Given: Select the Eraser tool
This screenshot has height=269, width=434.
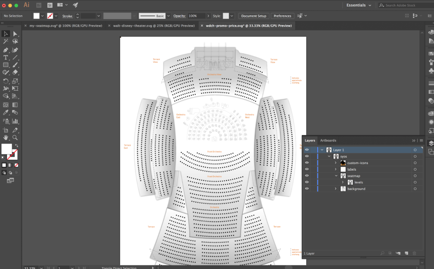Looking at the screenshot, I should point(15,73).
